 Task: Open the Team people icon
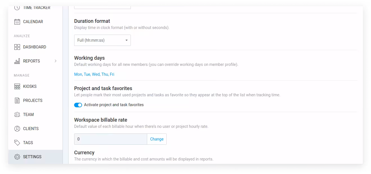[x=17, y=115]
